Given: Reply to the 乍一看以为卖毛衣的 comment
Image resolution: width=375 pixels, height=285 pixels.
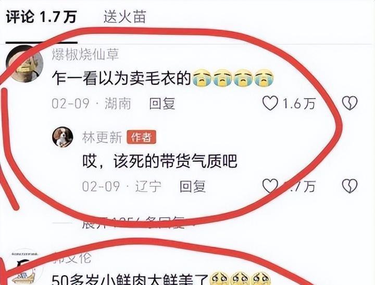Looking at the screenshot, I should tap(162, 103).
